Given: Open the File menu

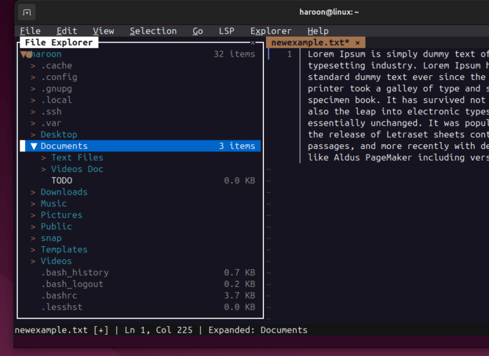Looking at the screenshot, I should pos(30,31).
